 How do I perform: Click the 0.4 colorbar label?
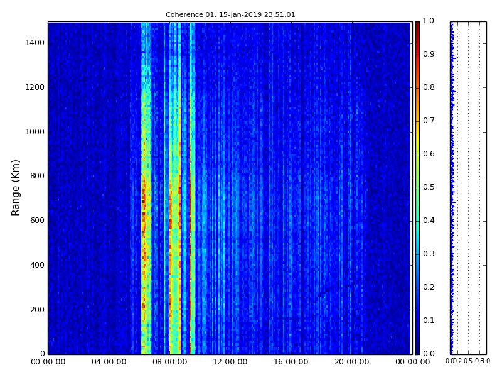pyautogui.click(x=429, y=221)
